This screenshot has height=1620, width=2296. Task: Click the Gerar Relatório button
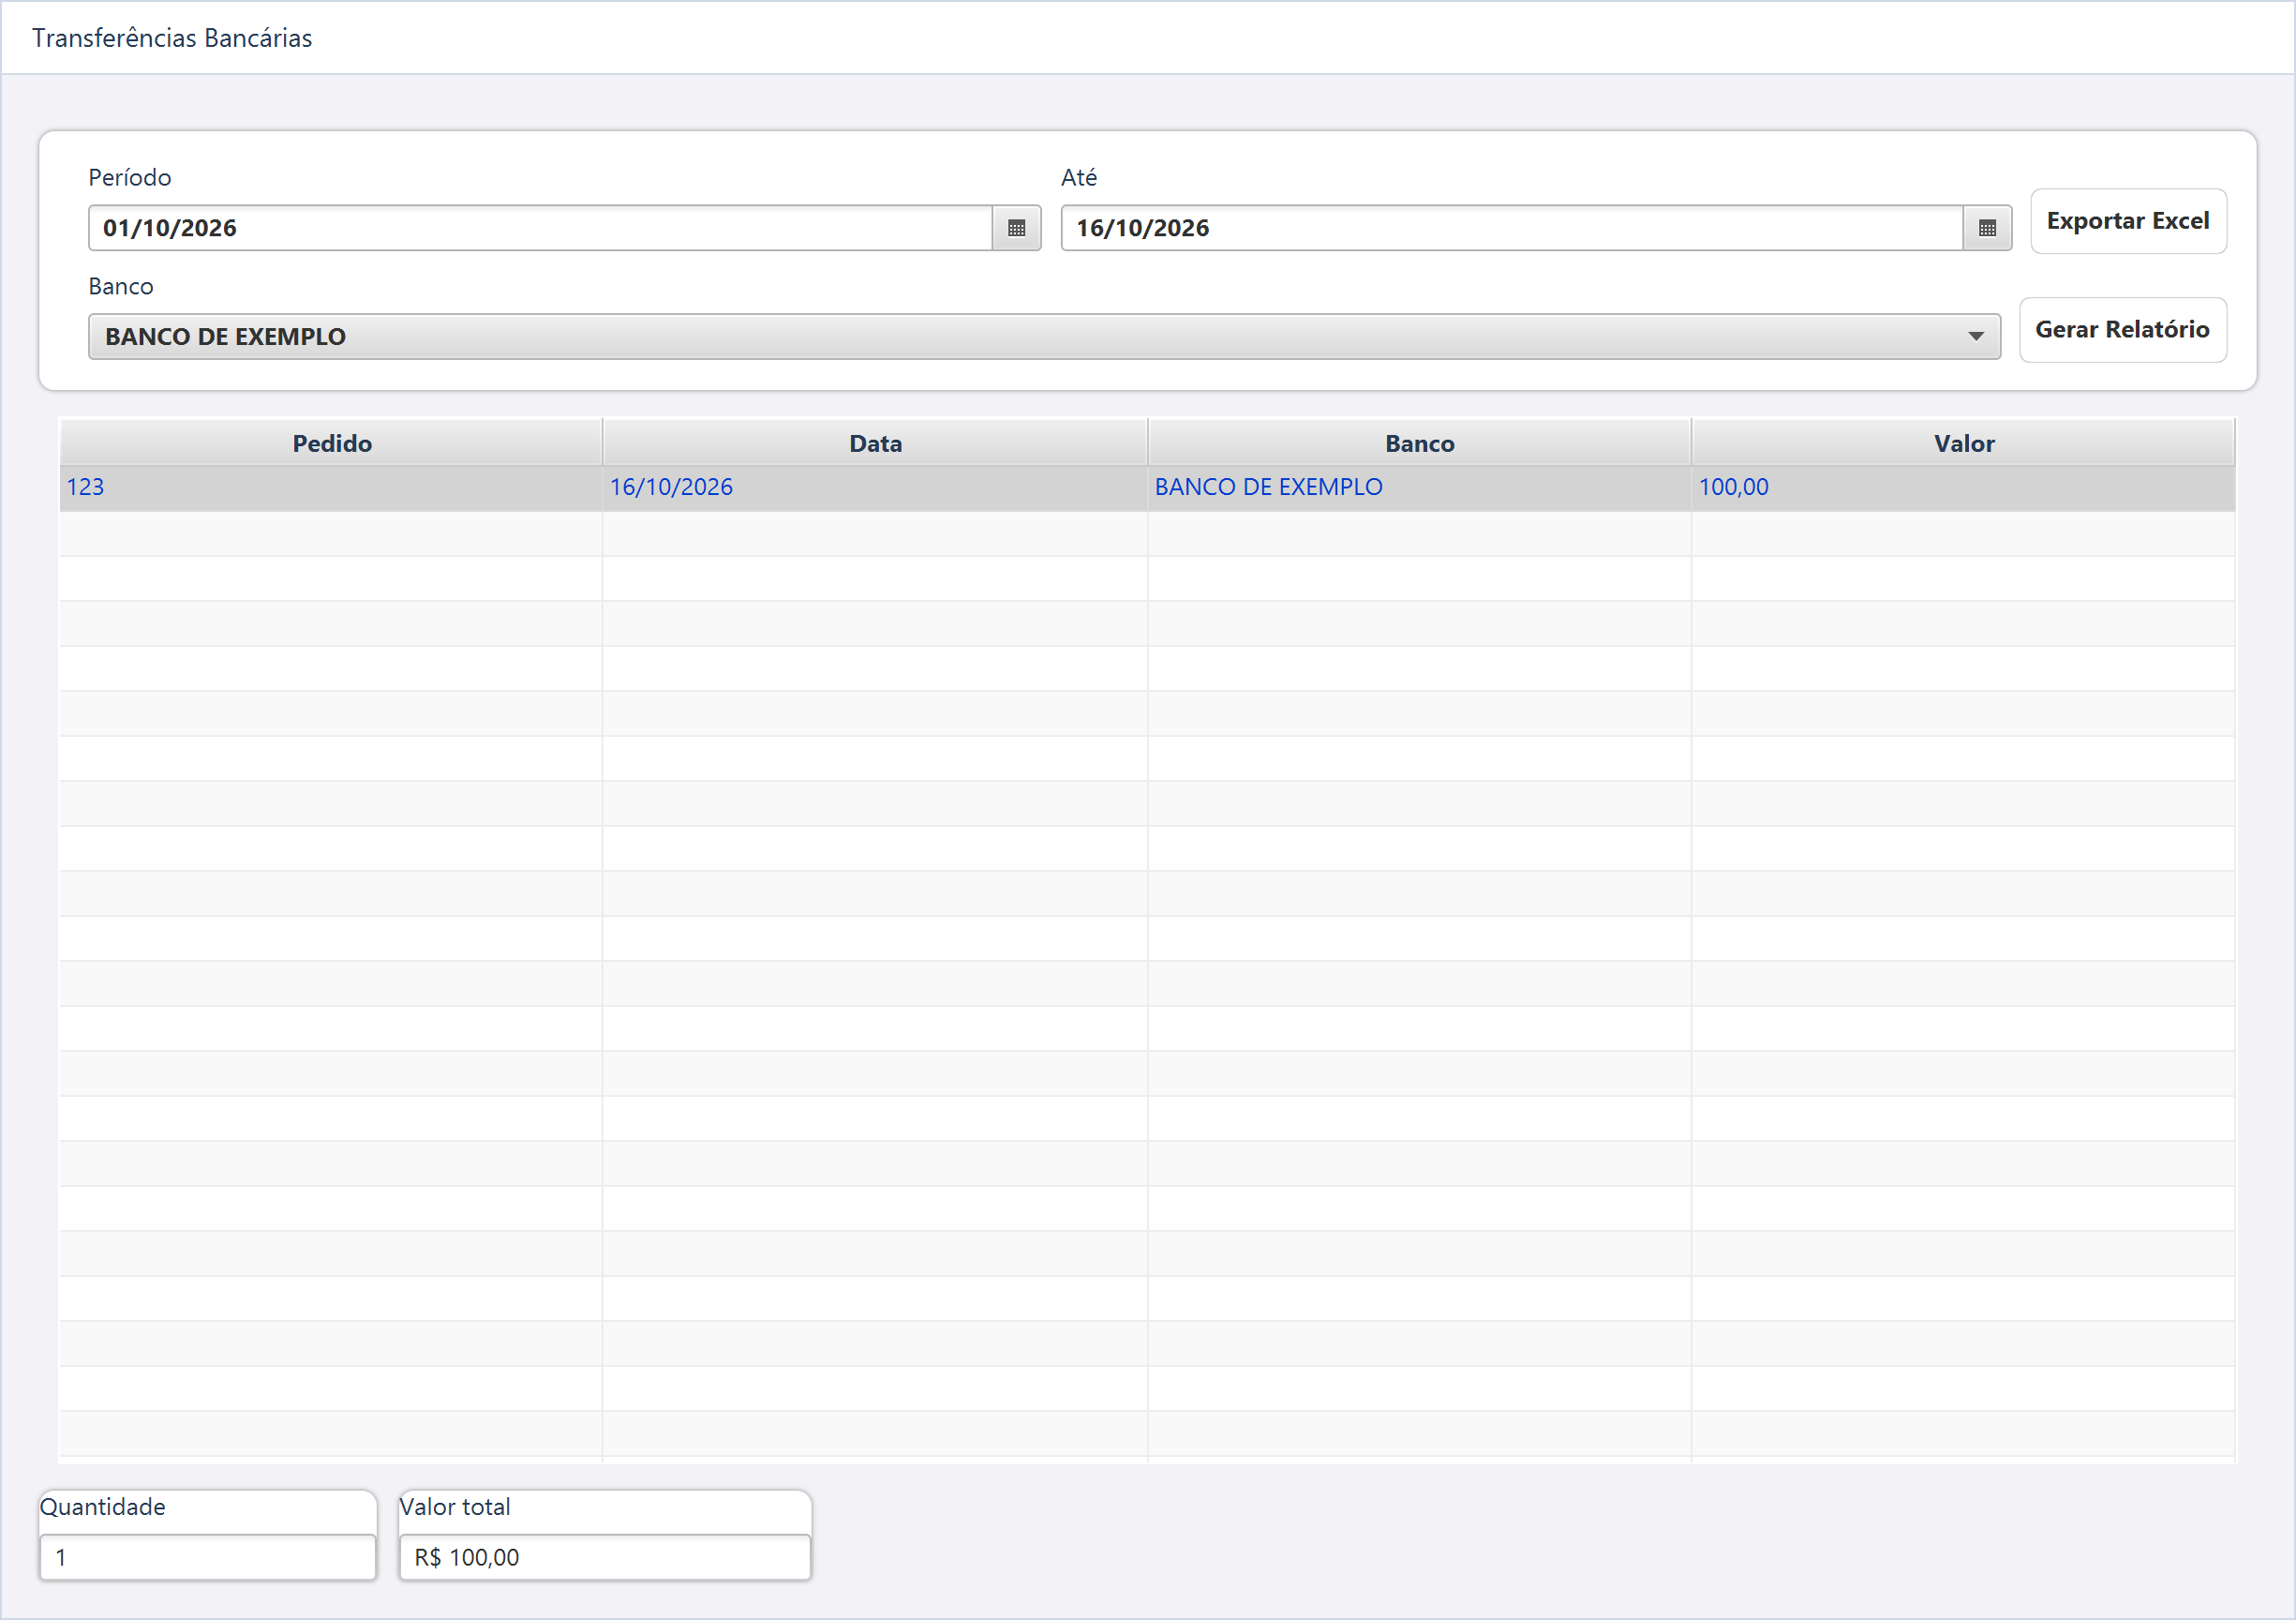click(2122, 329)
